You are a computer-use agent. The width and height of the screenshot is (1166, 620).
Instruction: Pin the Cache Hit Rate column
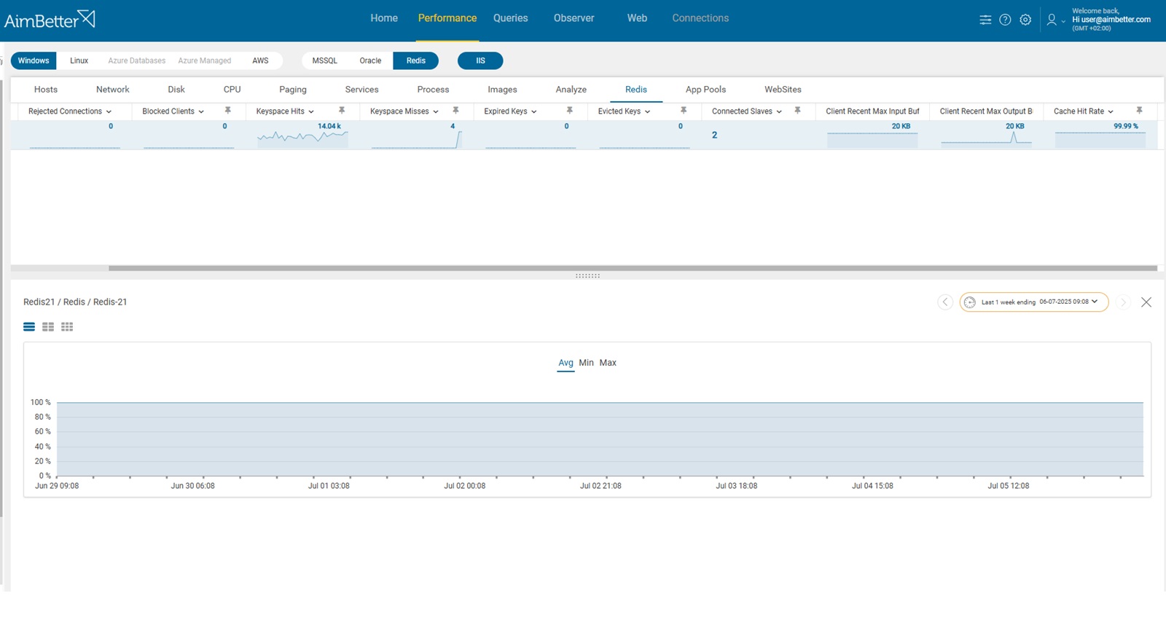click(x=1139, y=111)
